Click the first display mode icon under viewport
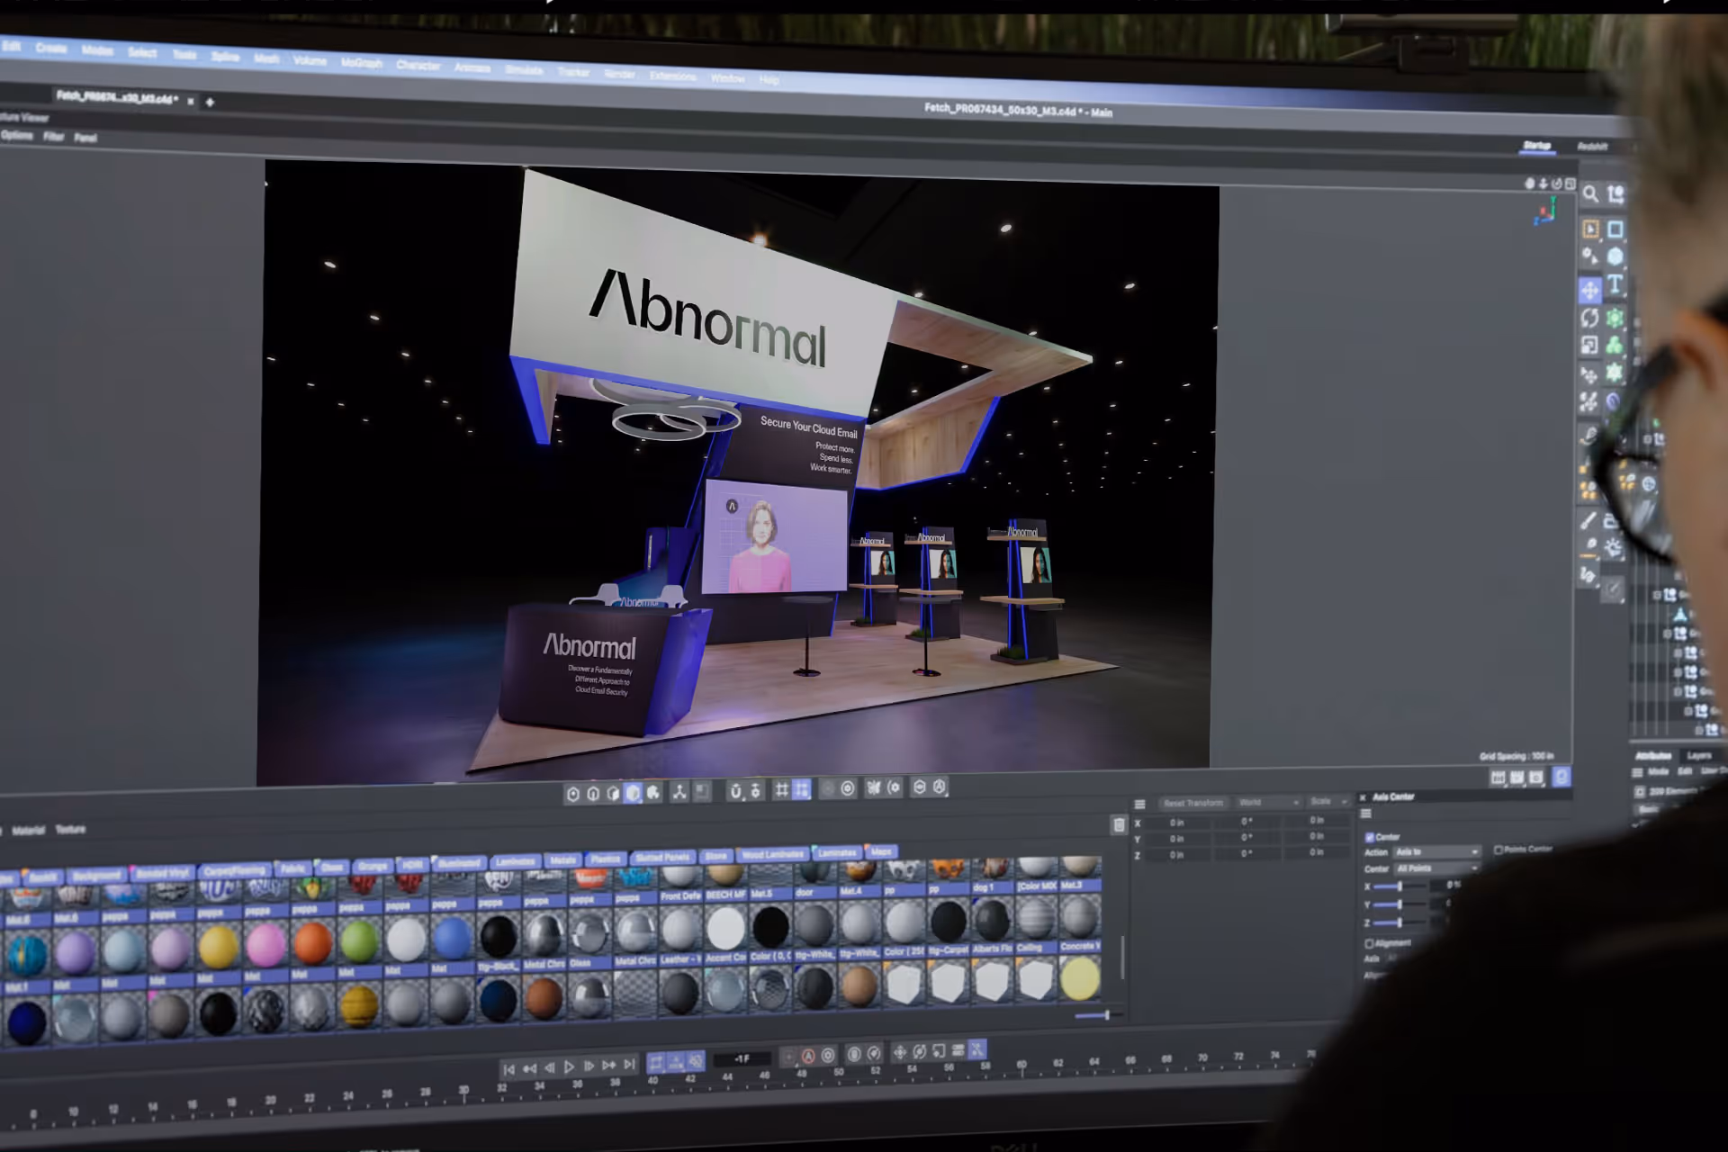Viewport: 1728px width, 1152px height. click(573, 794)
